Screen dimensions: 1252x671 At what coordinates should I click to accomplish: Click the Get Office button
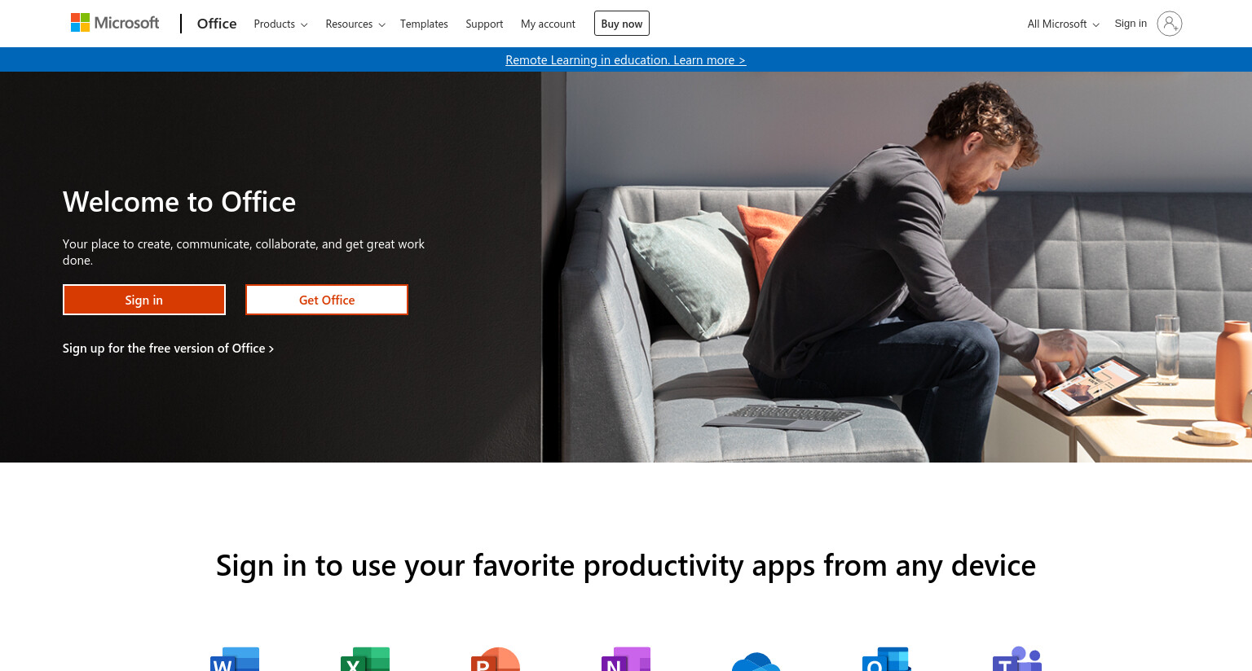327,300
